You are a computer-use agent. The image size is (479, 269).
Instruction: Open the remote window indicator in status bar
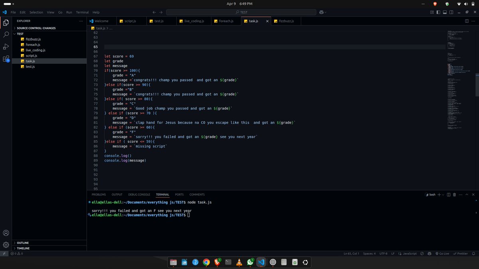(x=4, y=253)
